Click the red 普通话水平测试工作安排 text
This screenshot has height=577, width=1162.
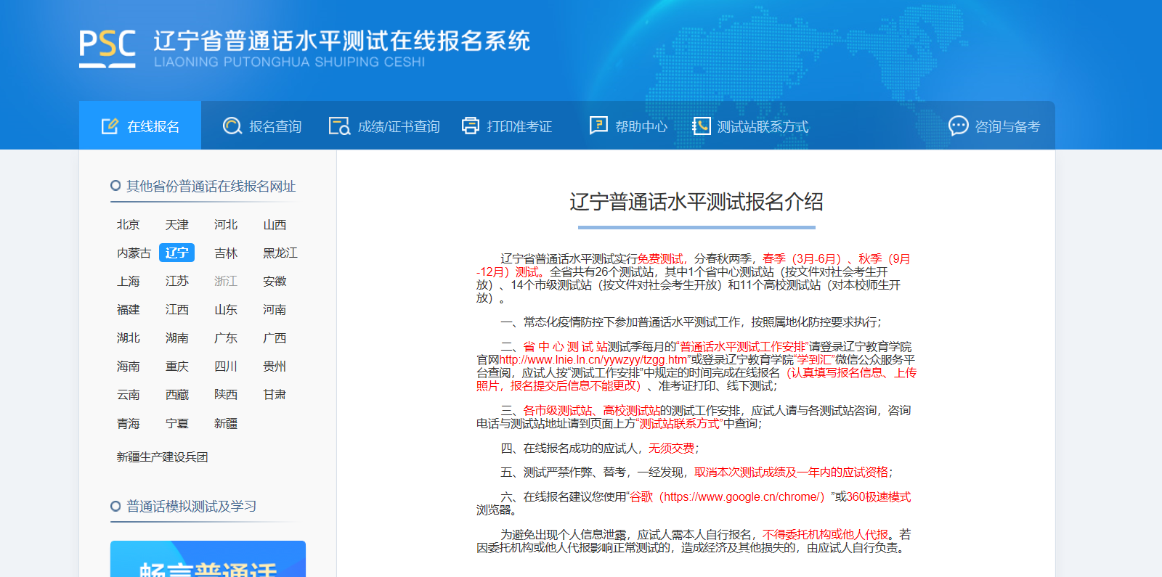742,347
